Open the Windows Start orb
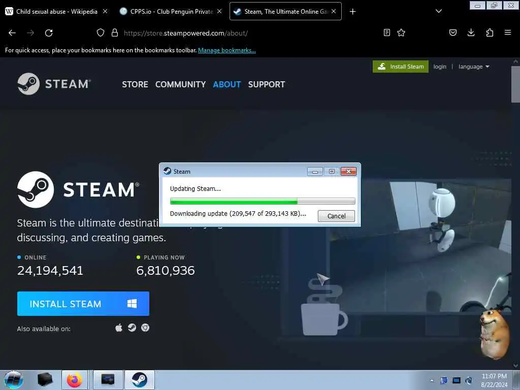Image resolution: width=520 pixels, height=390 pixels. point(14,380)
